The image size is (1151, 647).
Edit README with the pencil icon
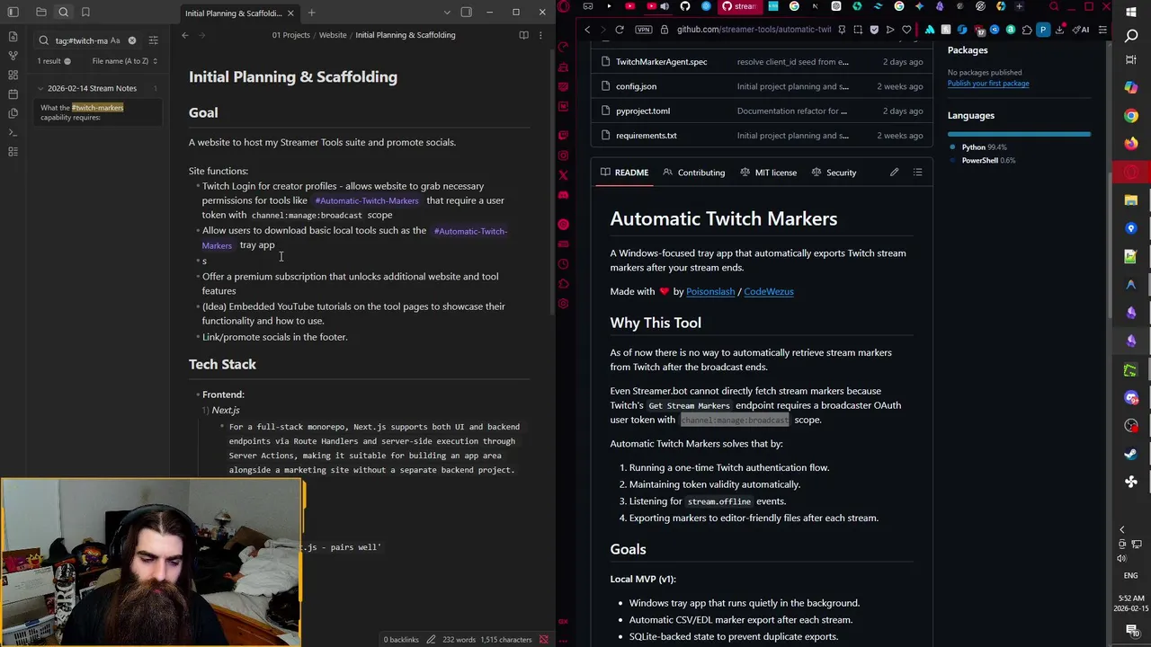tap(894, 173)
